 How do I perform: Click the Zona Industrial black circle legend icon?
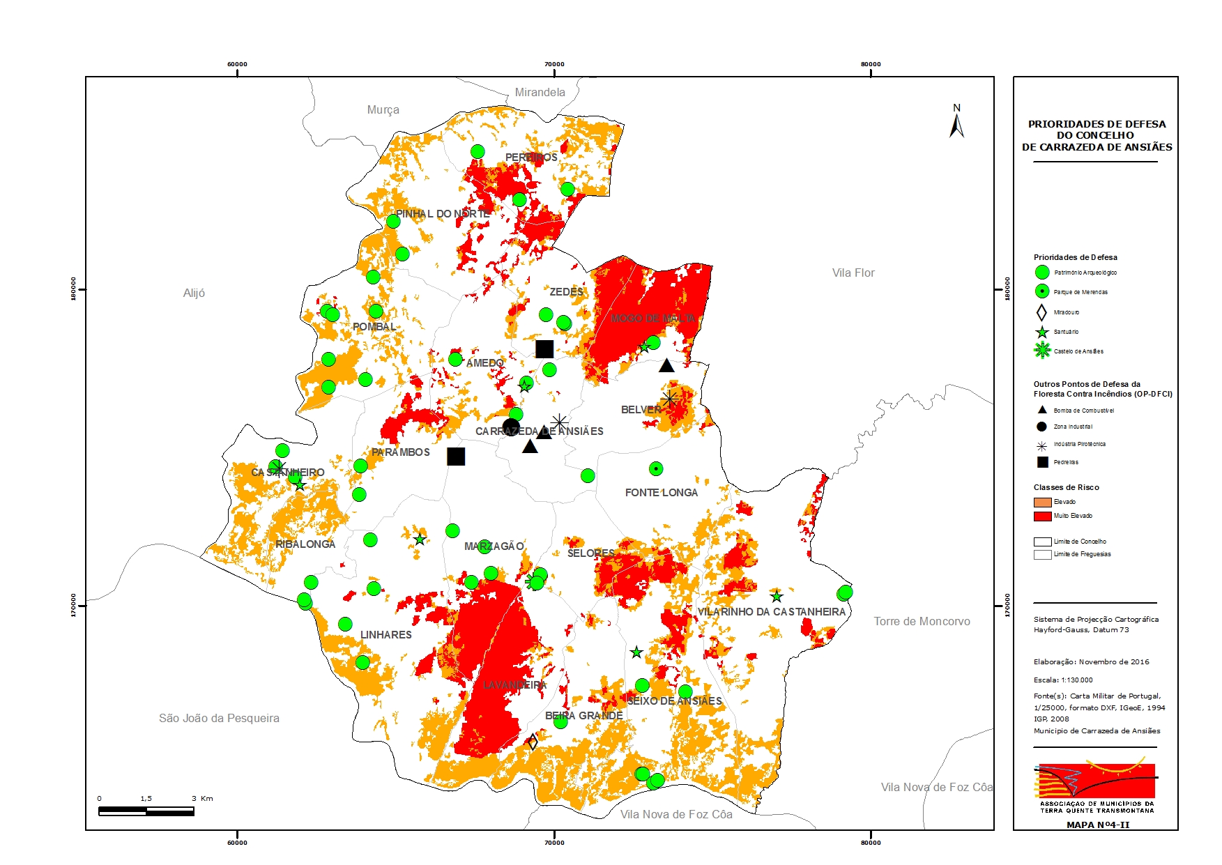click(x=1042, y=427)
